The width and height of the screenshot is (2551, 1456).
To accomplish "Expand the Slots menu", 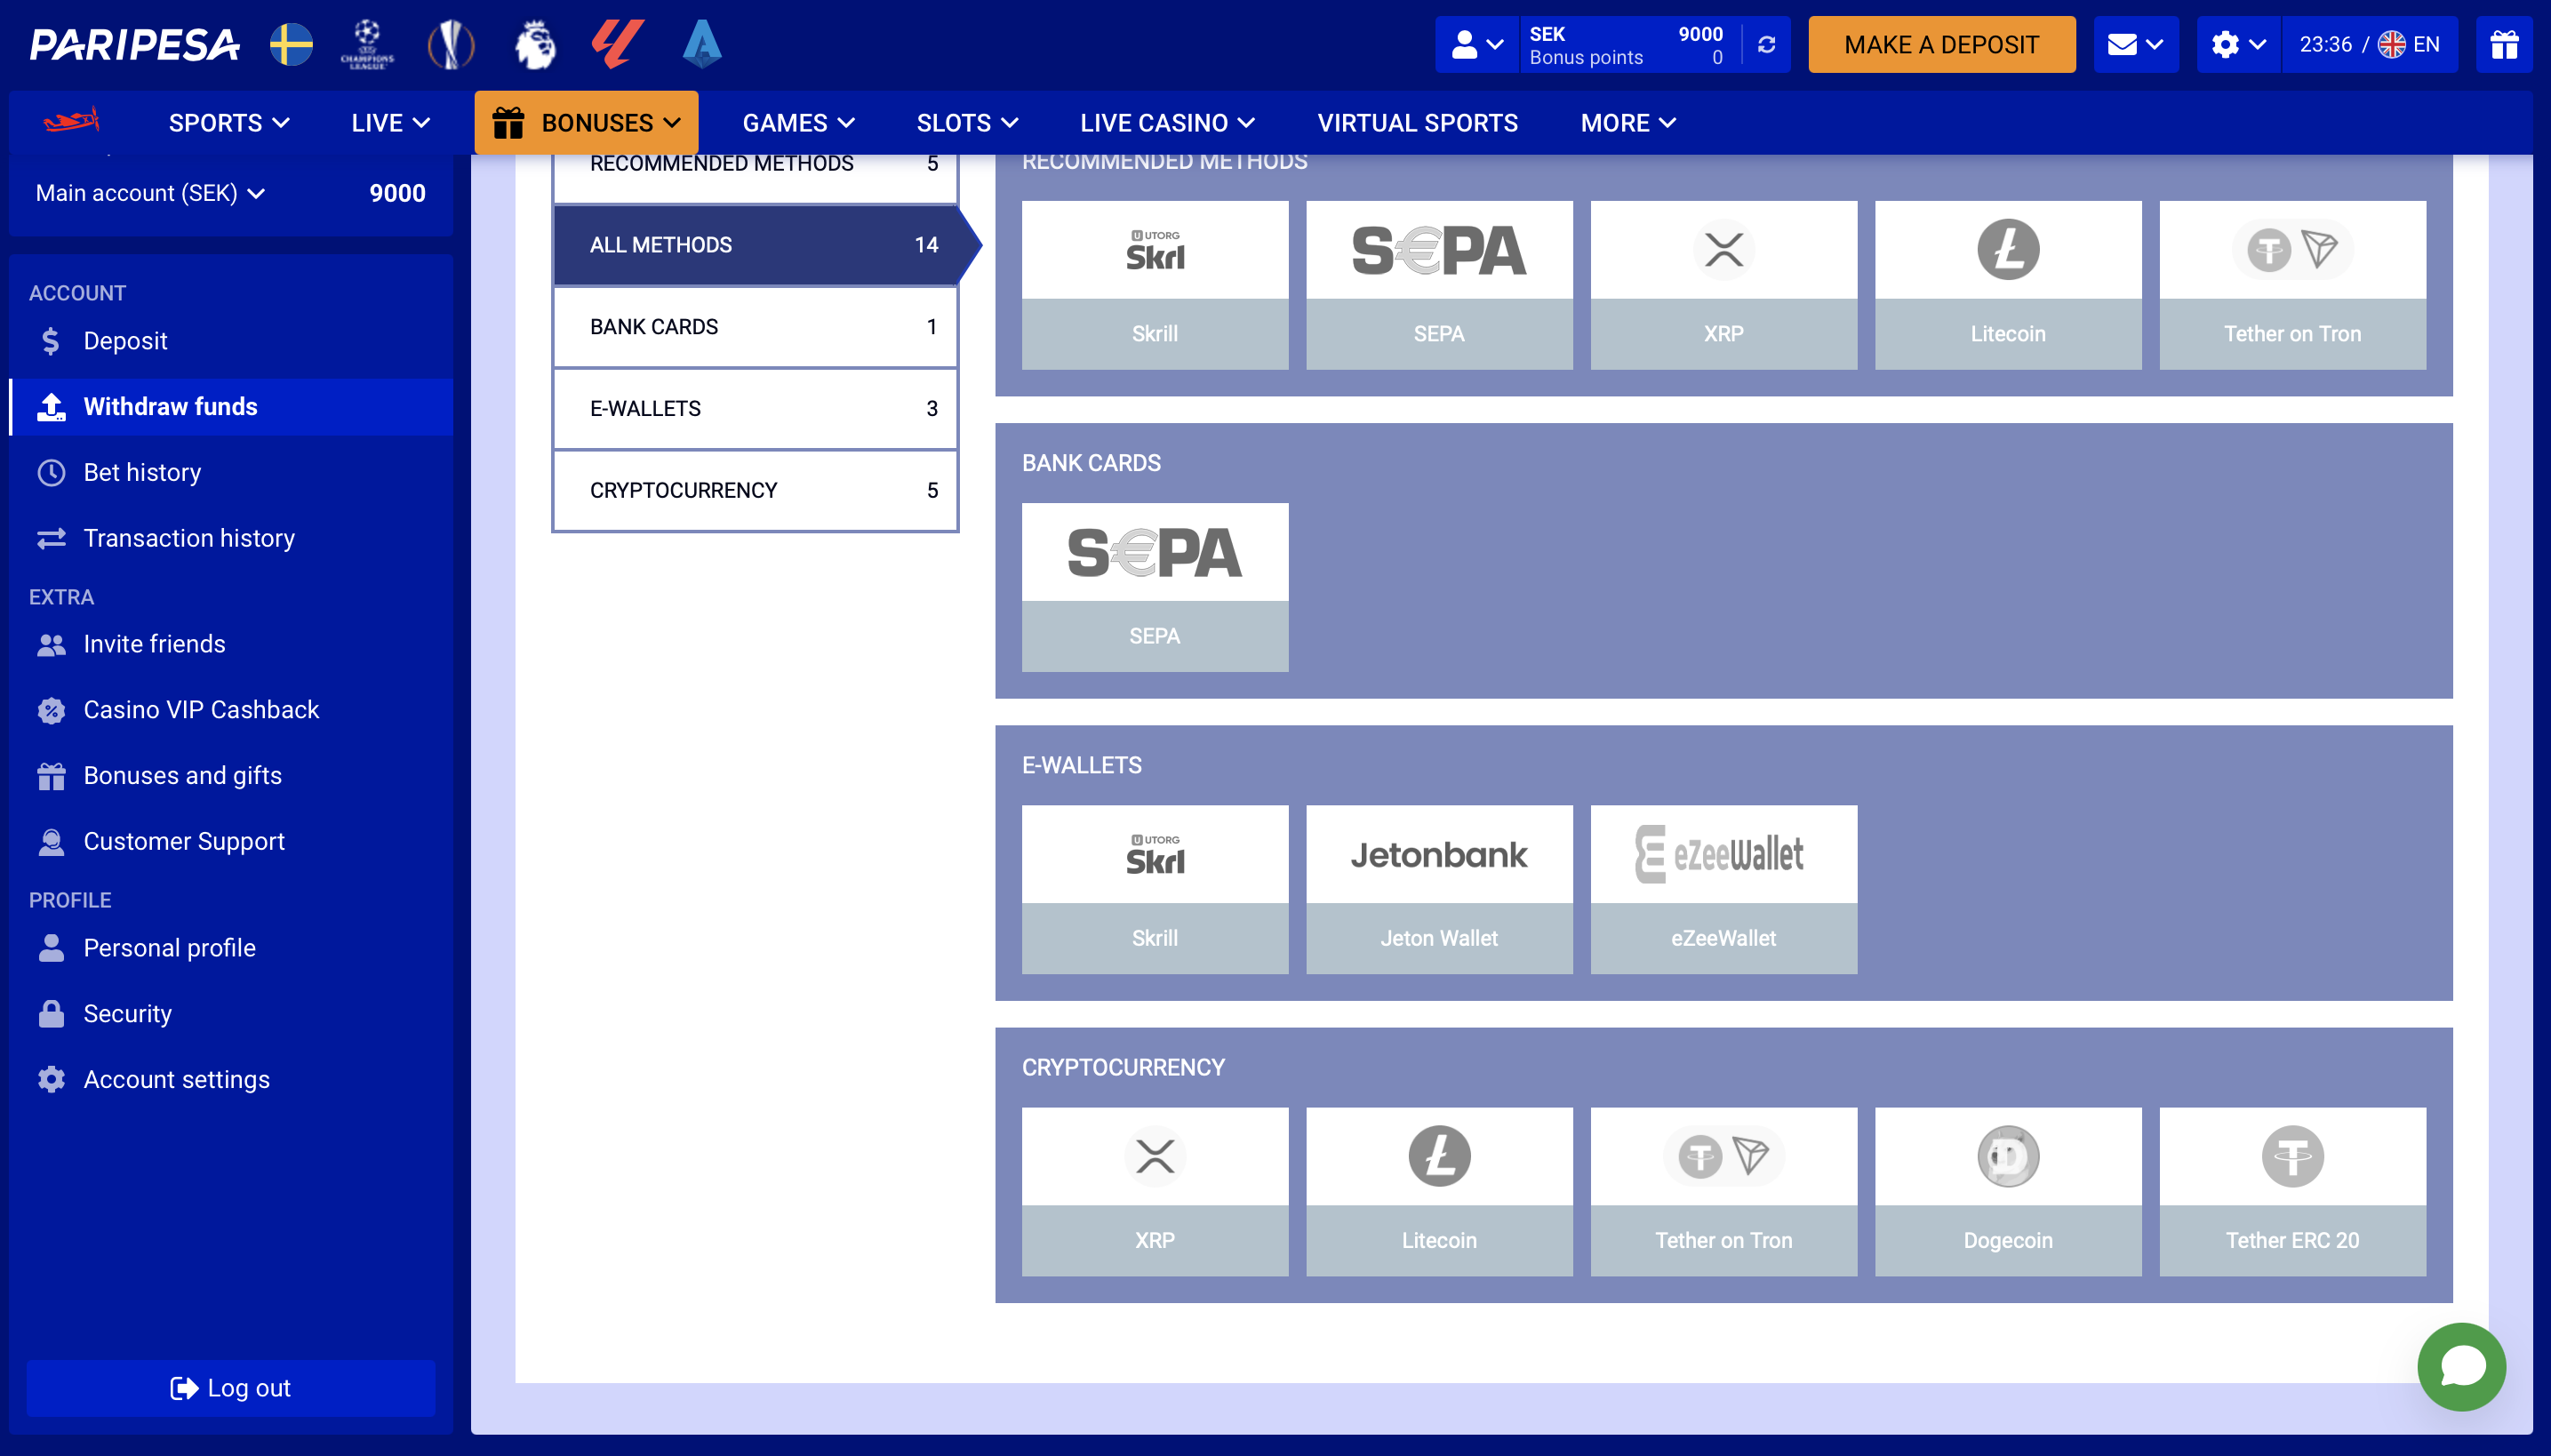I will pos(968,123).
